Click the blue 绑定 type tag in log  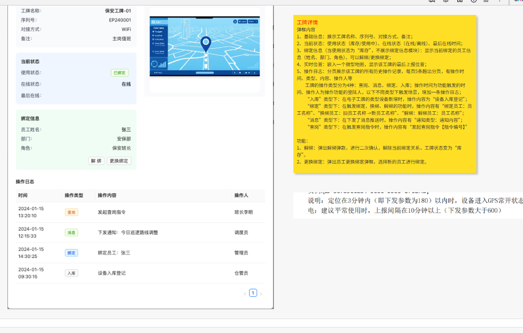tap(72, 252)
